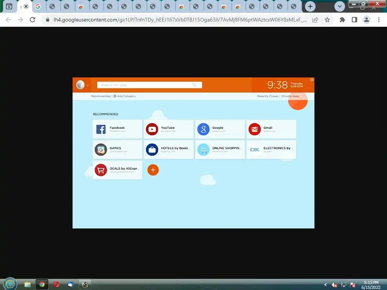Open Action Center flag icon
387x290 pixels.
tap(353, 285)
